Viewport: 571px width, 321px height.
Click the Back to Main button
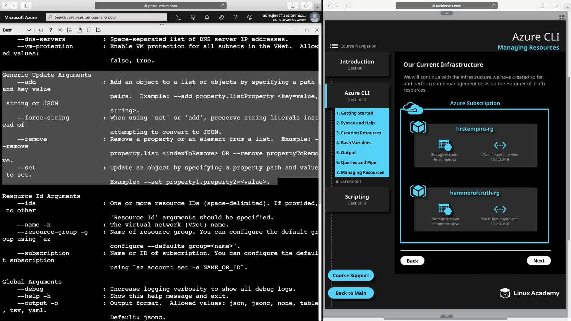351,293
